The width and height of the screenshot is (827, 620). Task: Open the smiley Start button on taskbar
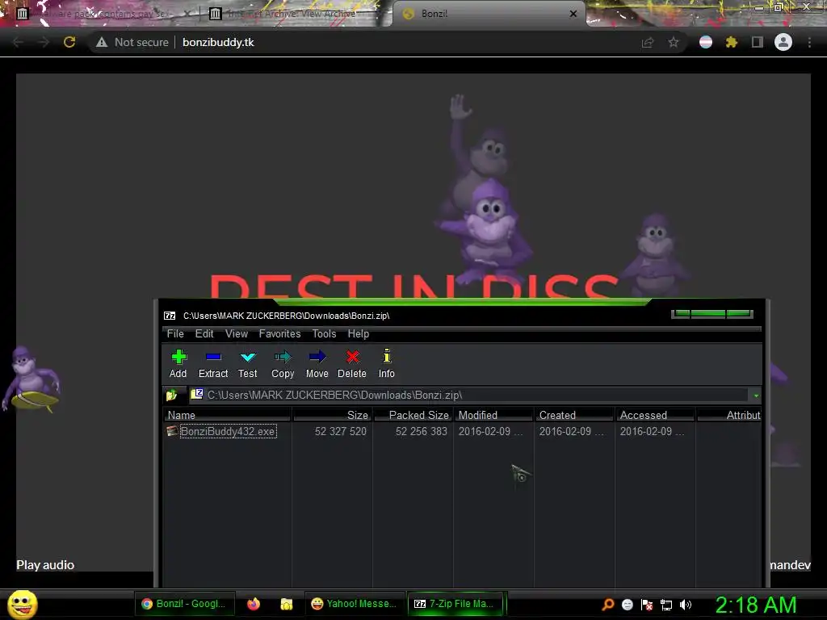23,604
